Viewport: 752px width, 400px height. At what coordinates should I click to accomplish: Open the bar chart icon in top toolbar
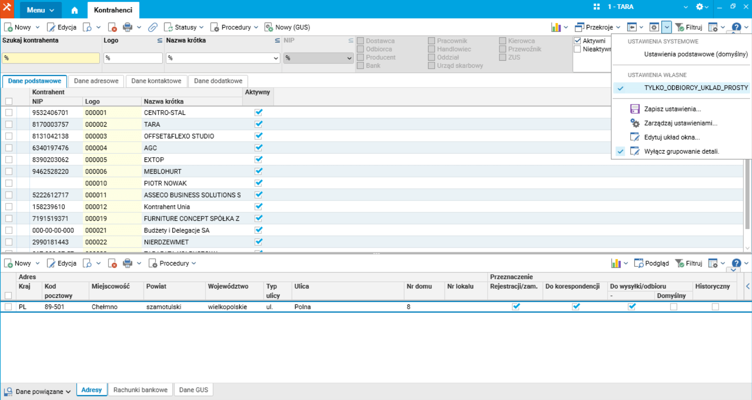coord(556,27)
